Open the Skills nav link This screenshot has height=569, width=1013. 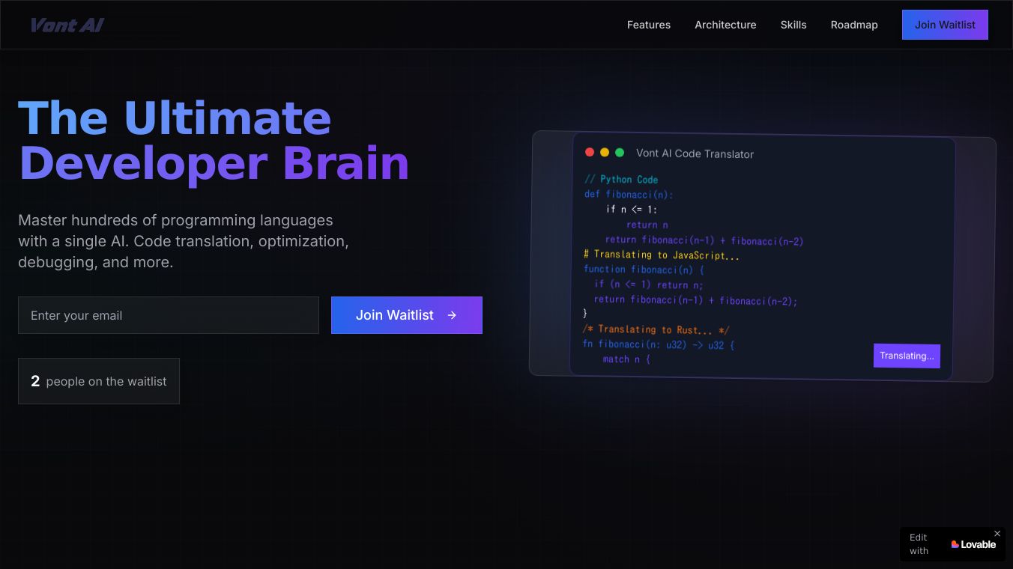(793, 25)
